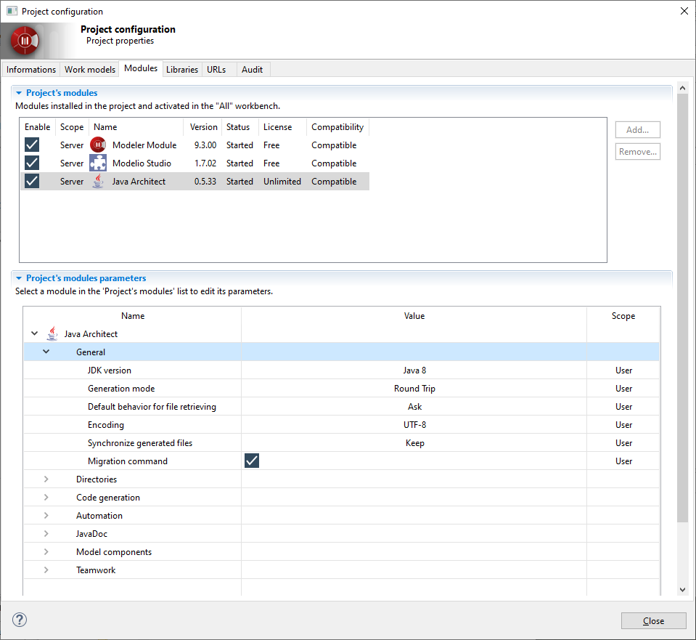Collapse the General parameters group
Image resolution: width=696 pixels, height=640 pixels.
(46, 352)
